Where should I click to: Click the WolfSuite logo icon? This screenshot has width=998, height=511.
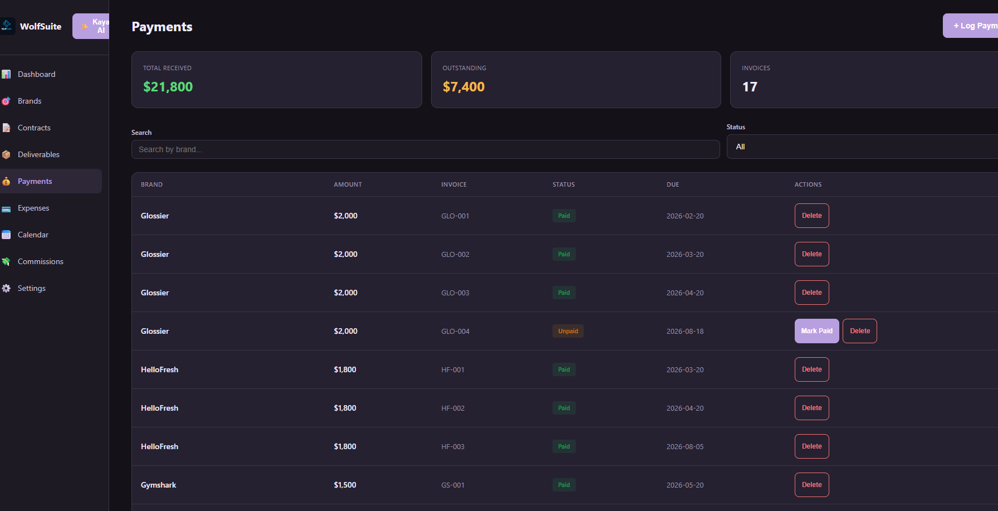[7, 26]
